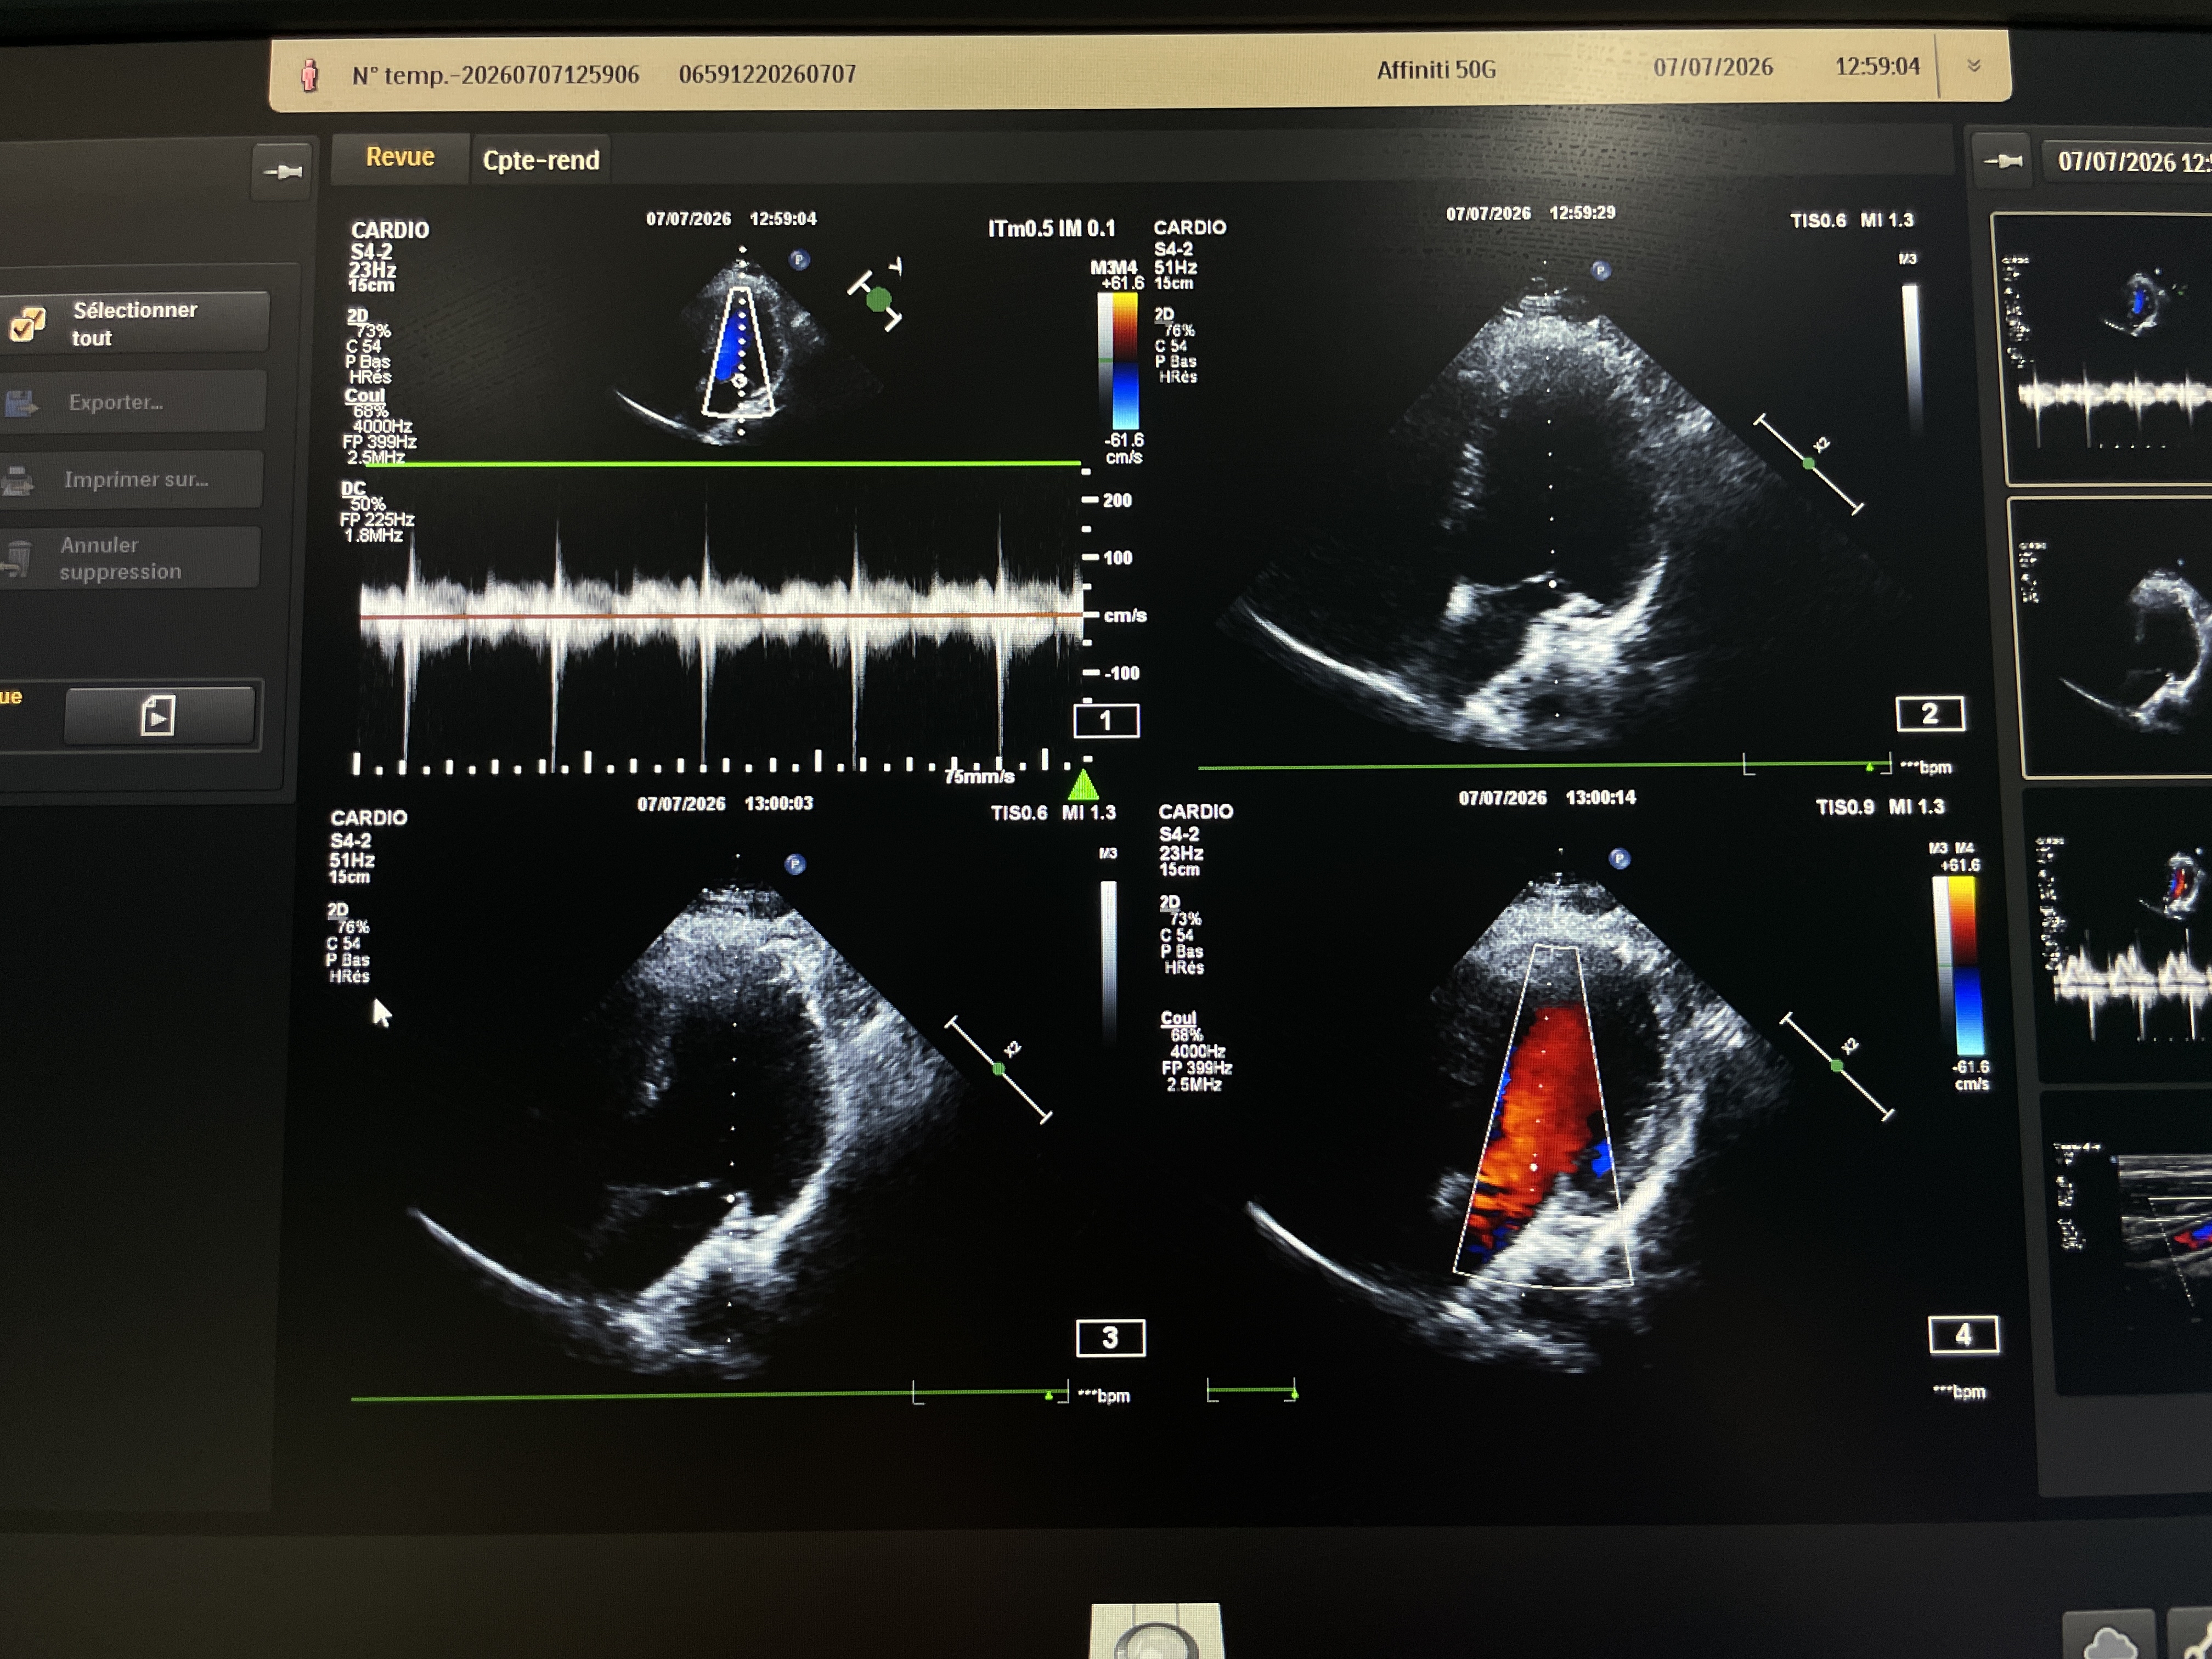Viewport: 2212px width, 1659px height.
Task: Click the Imprimer printer icon
Action: [17, 481]
